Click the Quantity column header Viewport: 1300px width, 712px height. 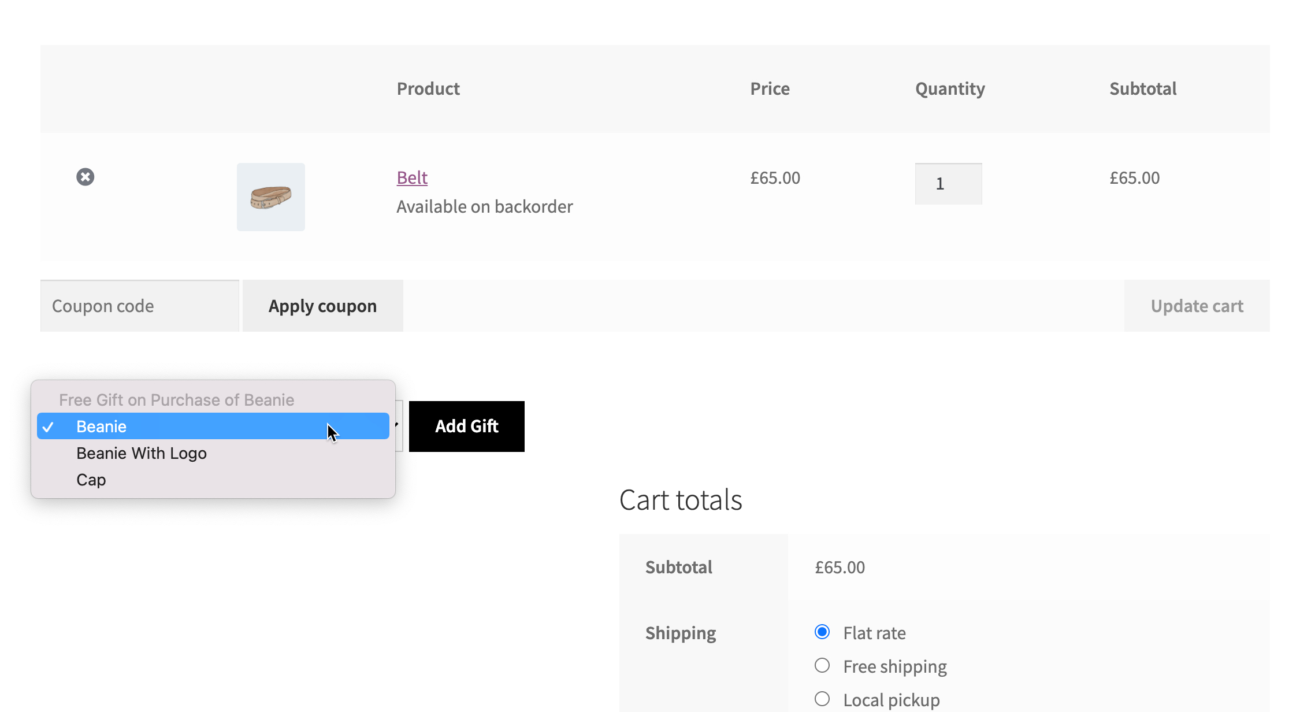tap(950, 88)
